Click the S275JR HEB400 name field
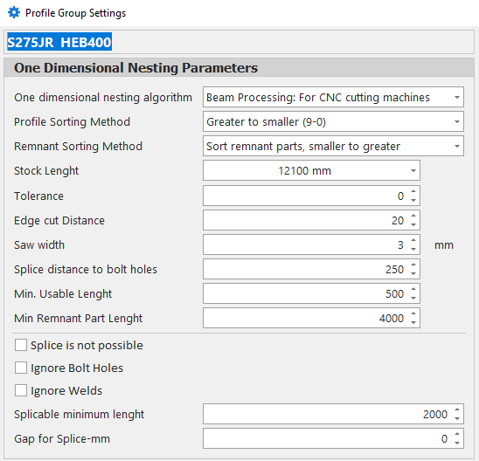Viewport: 479px width, 461px height. click(239, 42)
